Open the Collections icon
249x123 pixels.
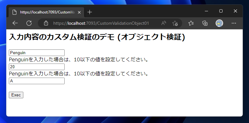(205, 23)
